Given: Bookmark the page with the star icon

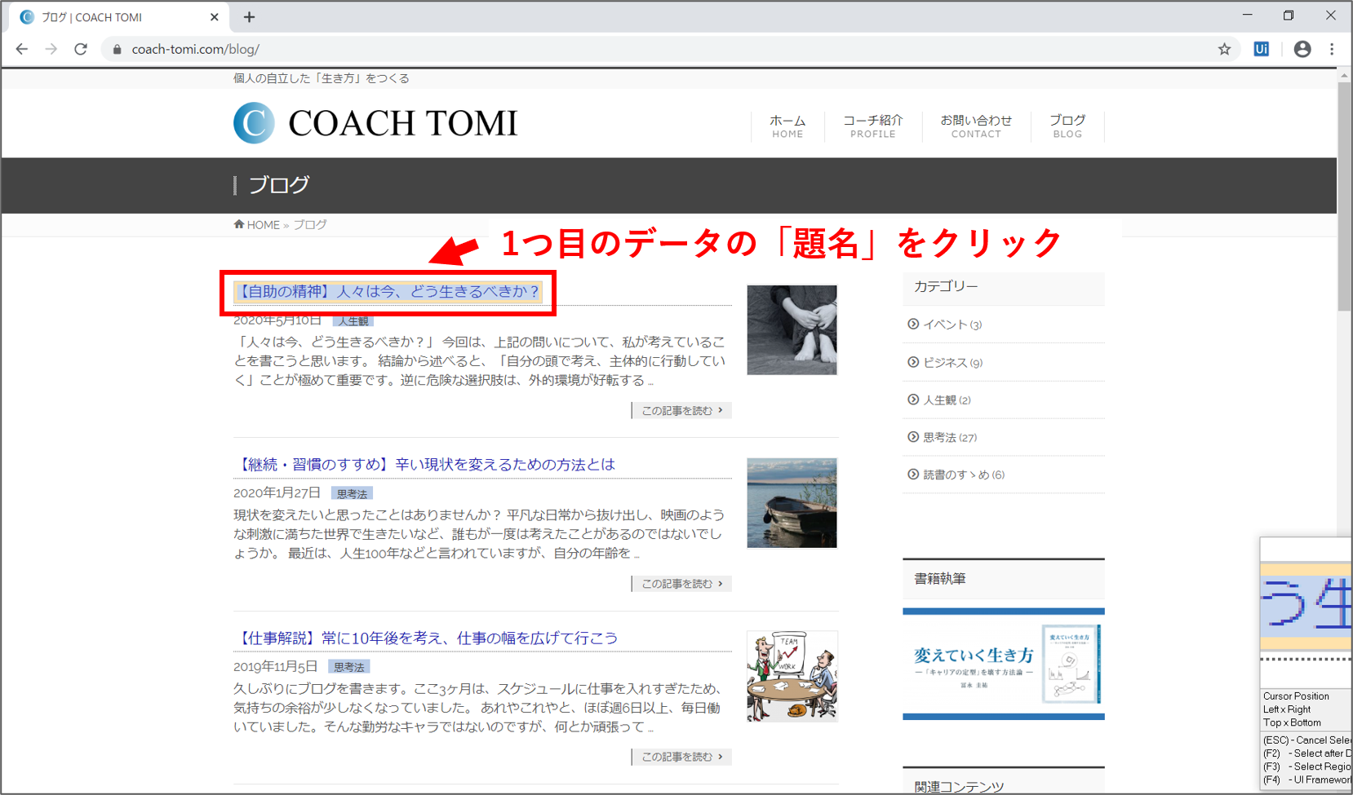Looking at the screenshot, I should click(x=1224, y=49).
